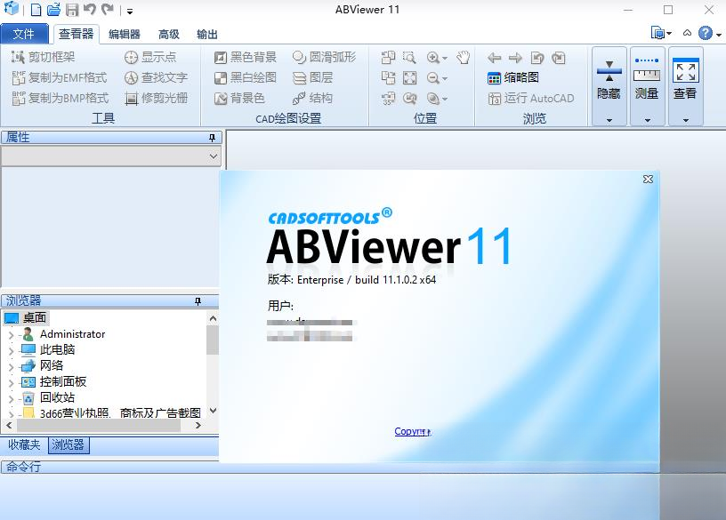Select the pan hand tool
726x520 pixels.
(463, 58)
